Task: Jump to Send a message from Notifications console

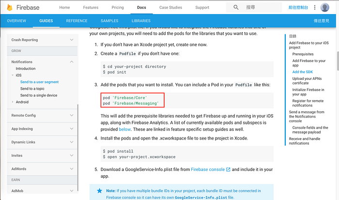Action: 307,116
